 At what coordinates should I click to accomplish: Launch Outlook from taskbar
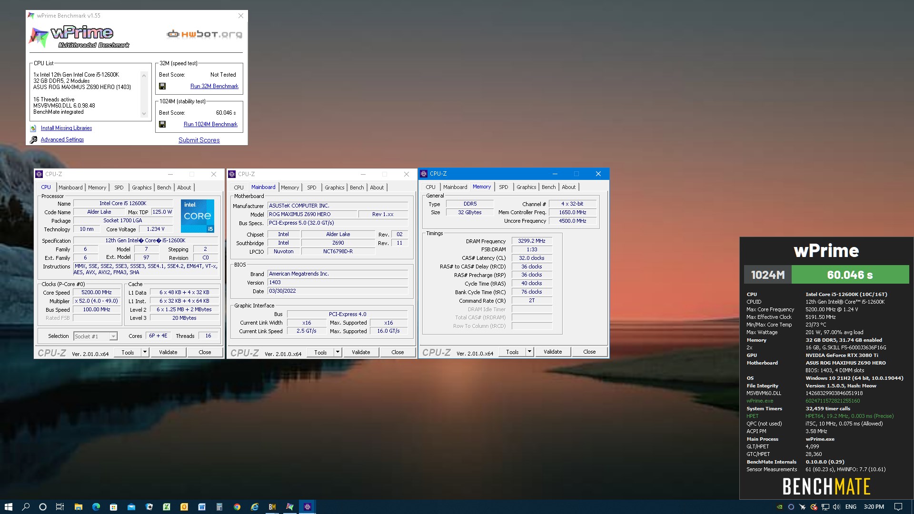(184, 507)
